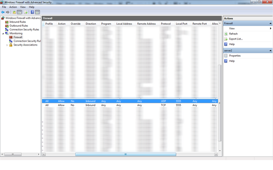Click the Connection Security Rules icon under root
The width and height of the screenshot is (273, 170).
click(7, 30)
